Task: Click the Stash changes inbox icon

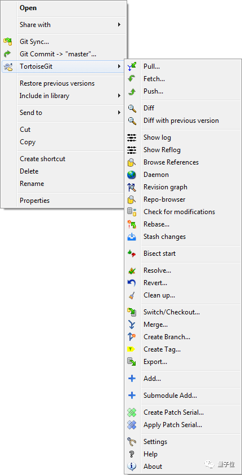Action: coord(132,237)
